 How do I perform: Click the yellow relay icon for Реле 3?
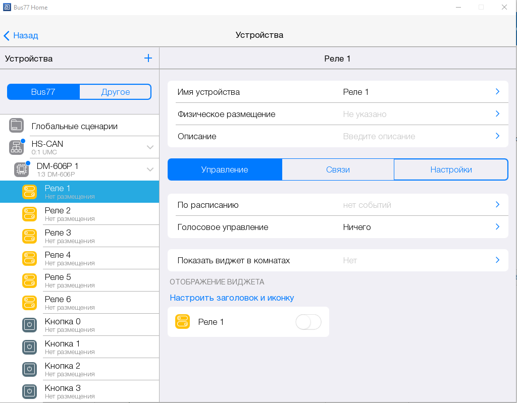(29, 236)
